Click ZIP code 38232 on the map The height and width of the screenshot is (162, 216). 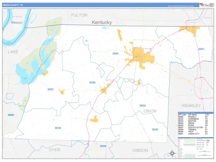tap(50, 89)
